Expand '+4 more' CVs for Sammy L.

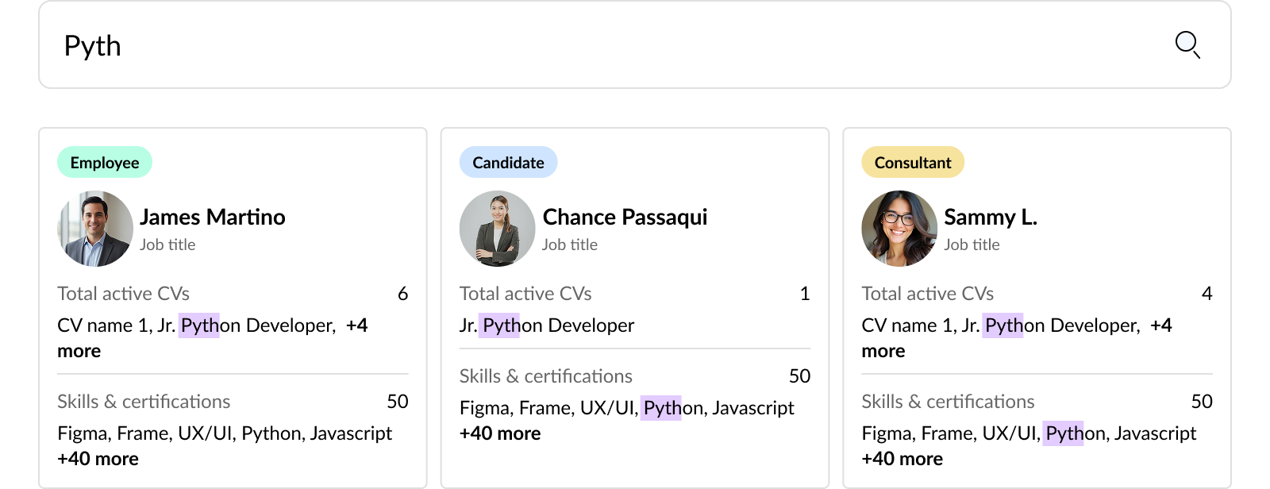coord(1160,325)
